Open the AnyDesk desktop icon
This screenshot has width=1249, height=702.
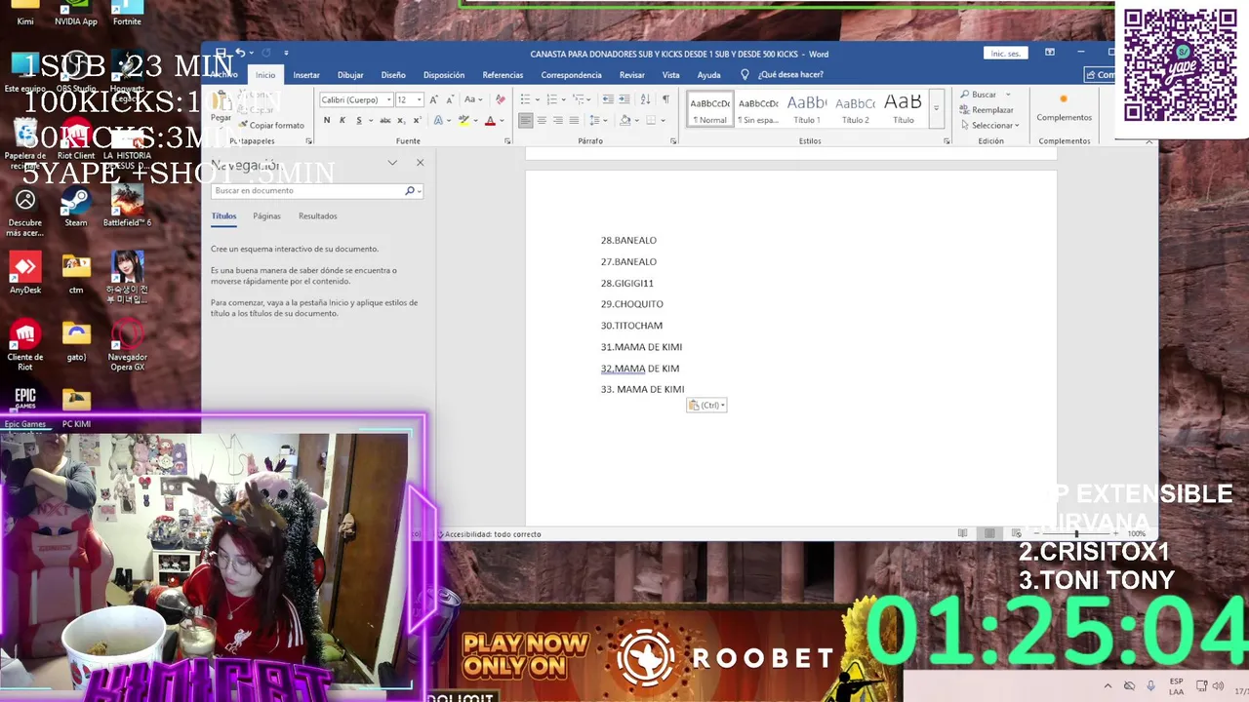pos(25,274)
